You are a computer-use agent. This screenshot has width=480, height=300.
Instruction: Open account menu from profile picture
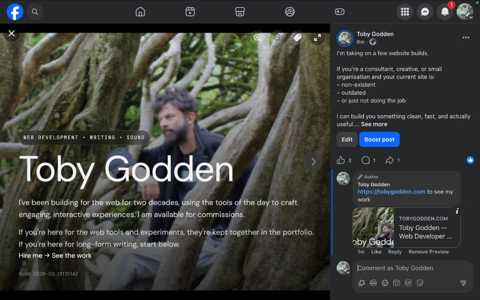point(465,12)
